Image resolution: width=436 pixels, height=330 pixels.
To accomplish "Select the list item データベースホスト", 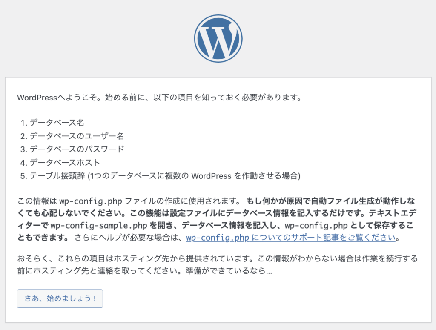I will coord(65,163).
